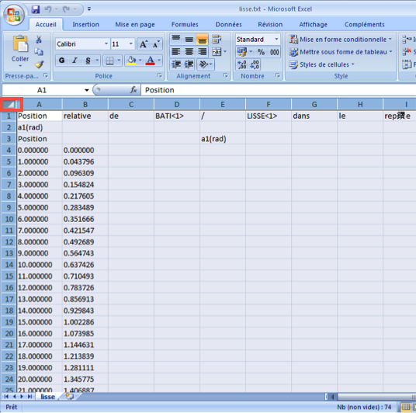The height and width of the screenshot is (413, 416).
Task: Center text horizontally in the cell
Action: click(189, 52)
